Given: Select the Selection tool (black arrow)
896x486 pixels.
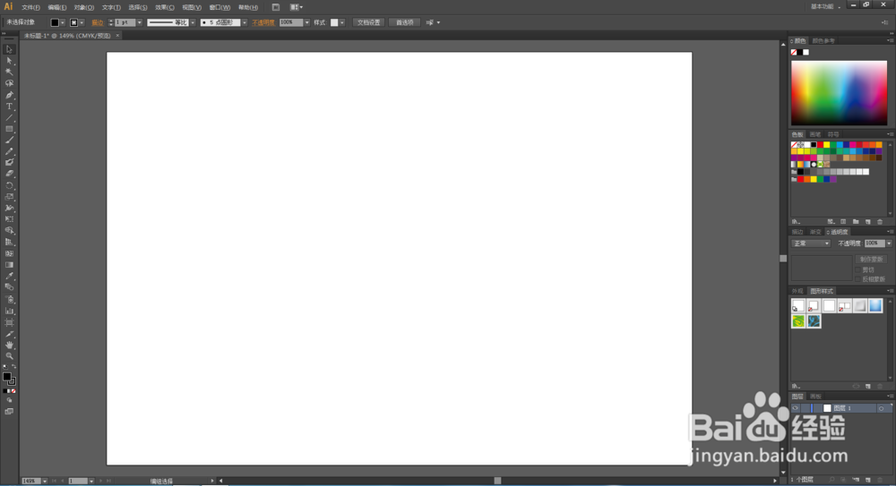Looking at the screenshot, I should click(x=9, y=50).
